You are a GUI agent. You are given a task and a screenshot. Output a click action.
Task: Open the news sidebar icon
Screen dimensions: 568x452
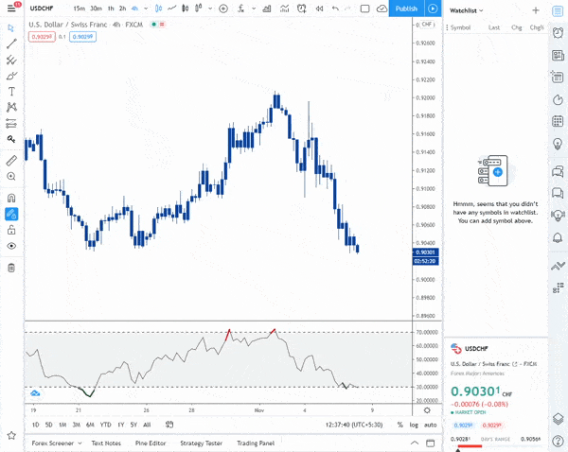coord(558,55)
